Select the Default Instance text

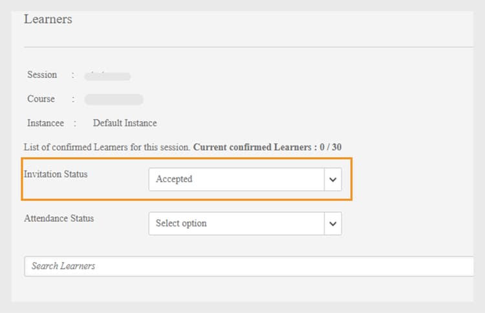125,123
